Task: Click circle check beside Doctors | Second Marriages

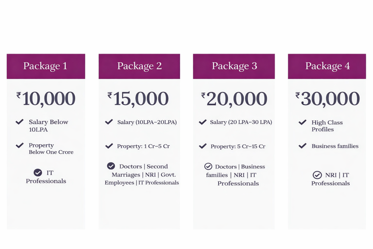Action: tap(111, 166)
